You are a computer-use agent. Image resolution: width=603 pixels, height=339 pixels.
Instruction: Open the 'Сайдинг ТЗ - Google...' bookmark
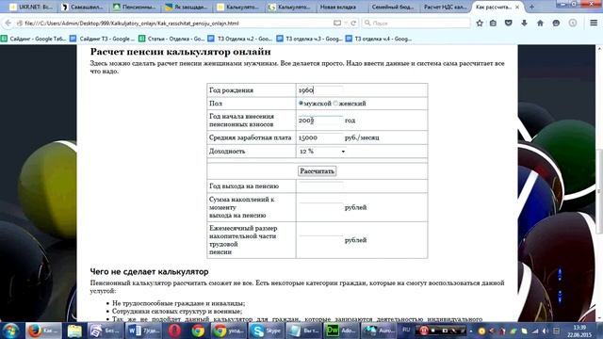click(103, 39)
